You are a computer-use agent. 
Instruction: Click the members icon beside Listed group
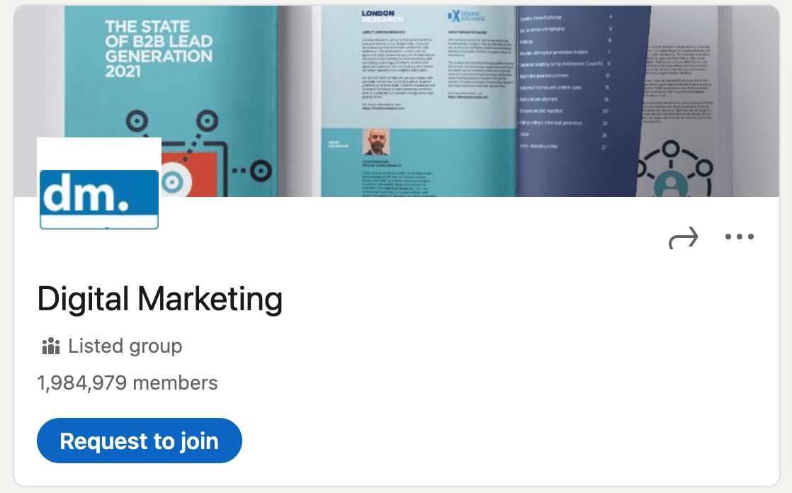tap(50, 346)
